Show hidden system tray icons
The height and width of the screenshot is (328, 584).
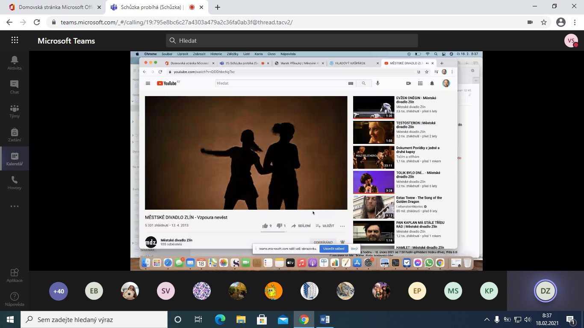(x=487, y=319)
